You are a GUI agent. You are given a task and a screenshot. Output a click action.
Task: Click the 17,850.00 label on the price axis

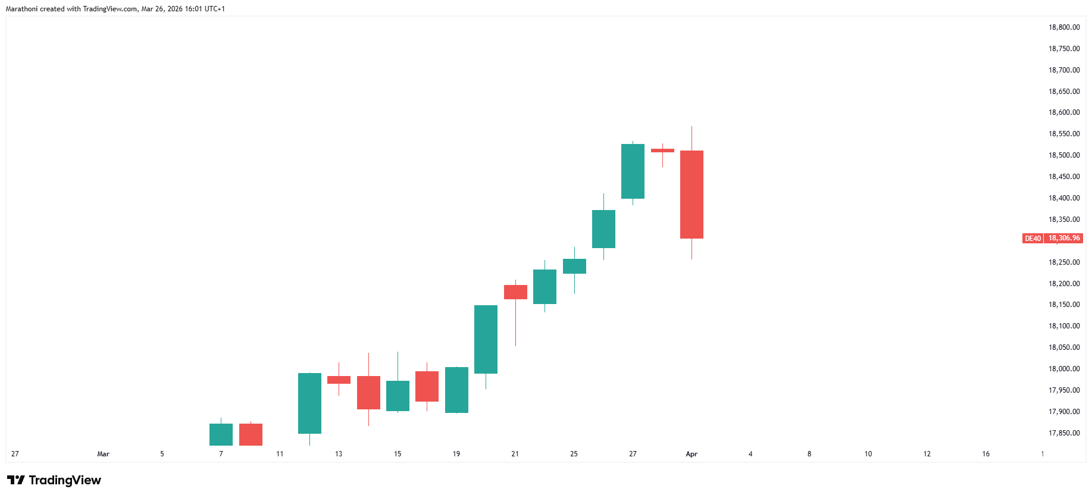(x=1063, y=433)
